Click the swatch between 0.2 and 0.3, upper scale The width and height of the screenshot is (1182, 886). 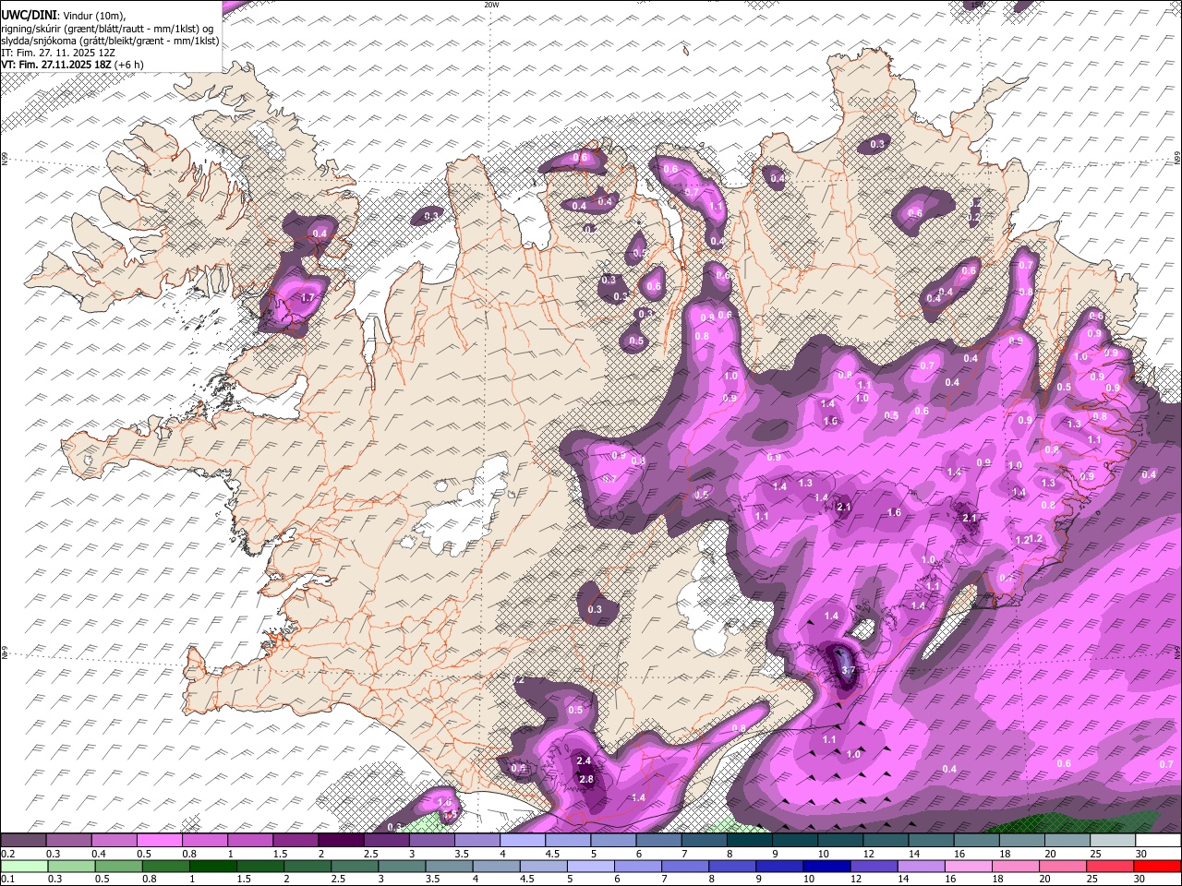click(24, 840)
